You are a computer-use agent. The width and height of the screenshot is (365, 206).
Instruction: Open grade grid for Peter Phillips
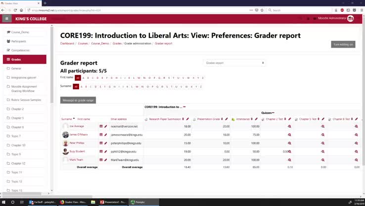click(x=101, y=143)
